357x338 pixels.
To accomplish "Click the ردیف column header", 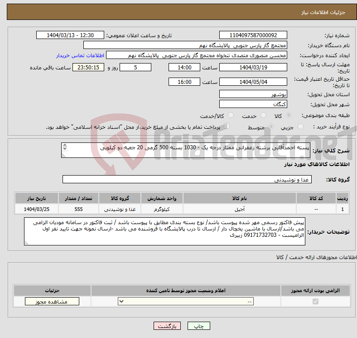I will 342,198.
